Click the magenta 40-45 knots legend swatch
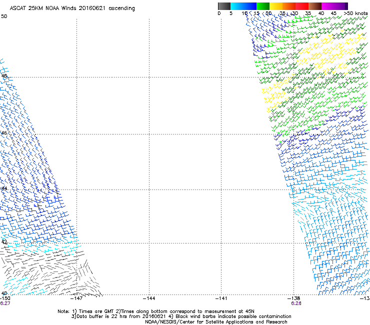 click(x=328, y=6)
